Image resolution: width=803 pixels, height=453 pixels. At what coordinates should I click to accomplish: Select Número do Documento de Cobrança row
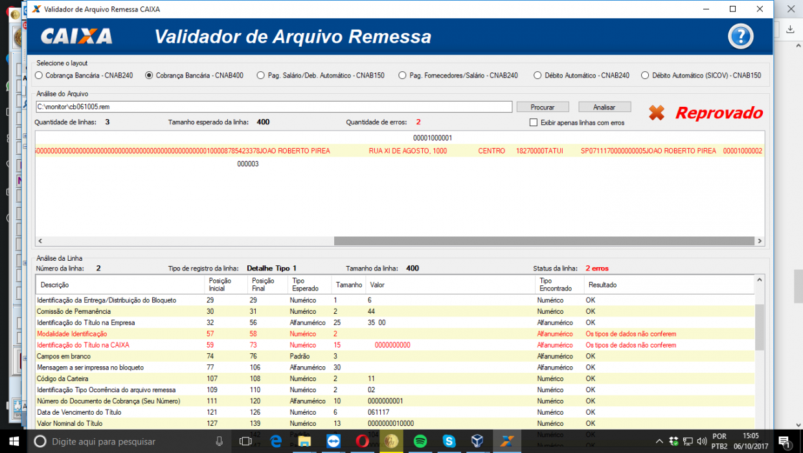coord(395,401)
